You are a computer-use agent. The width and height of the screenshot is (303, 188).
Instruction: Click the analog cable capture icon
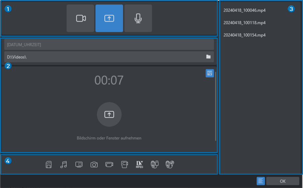tap(155, 164)
